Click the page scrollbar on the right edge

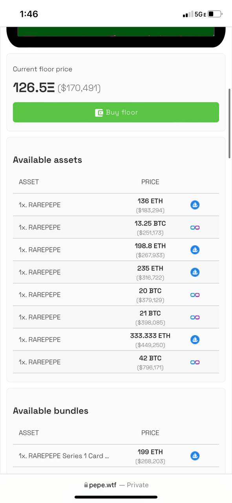click(x=230, y=123)
